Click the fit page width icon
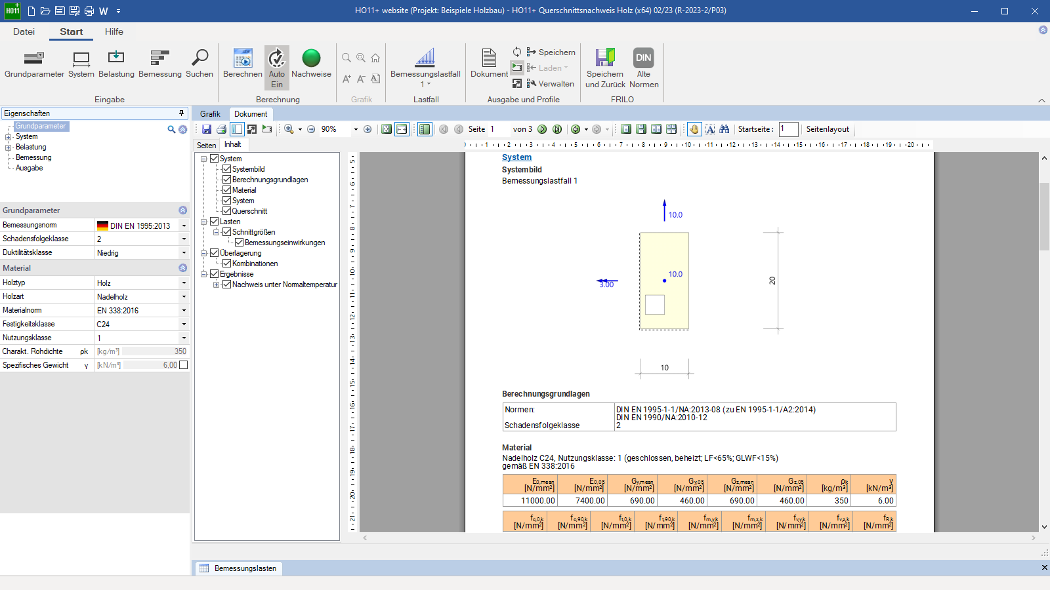1050x590 pixels. click(x=402, y=129)
